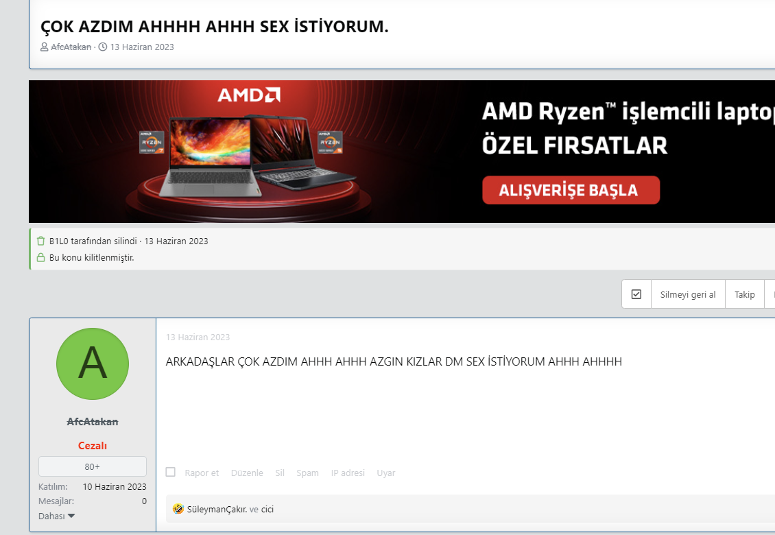Click Silmeyi geri al button
Image resolution: width=775 pixels, height=535 pixels.
[x=688, y=294]
